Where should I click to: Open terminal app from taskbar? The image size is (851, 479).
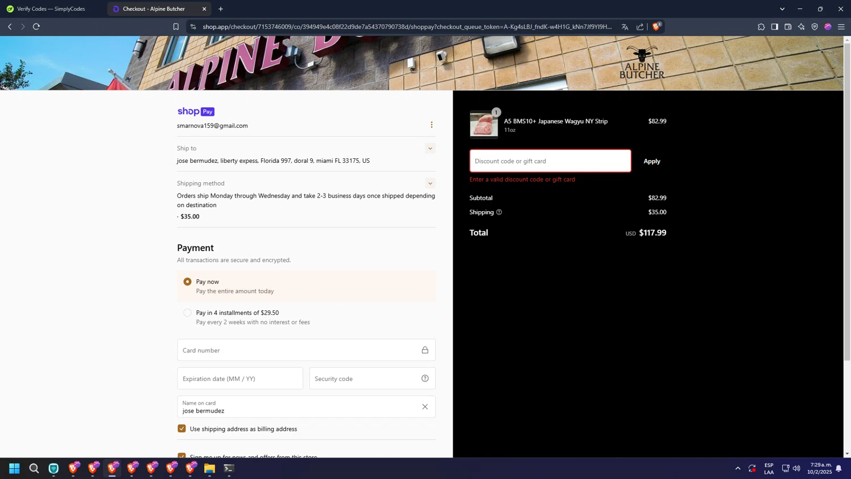[229, 468]
